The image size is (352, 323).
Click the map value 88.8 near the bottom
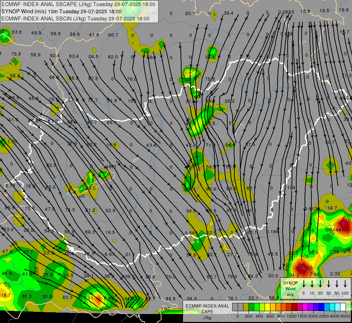171,299
